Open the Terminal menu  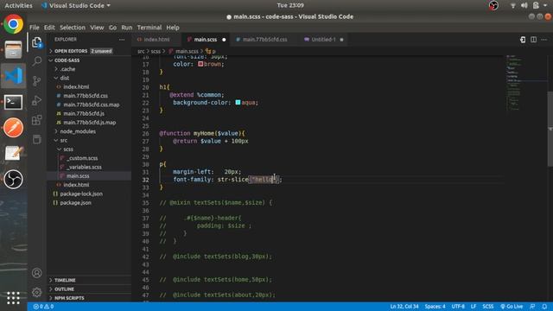tap(149, 28)
